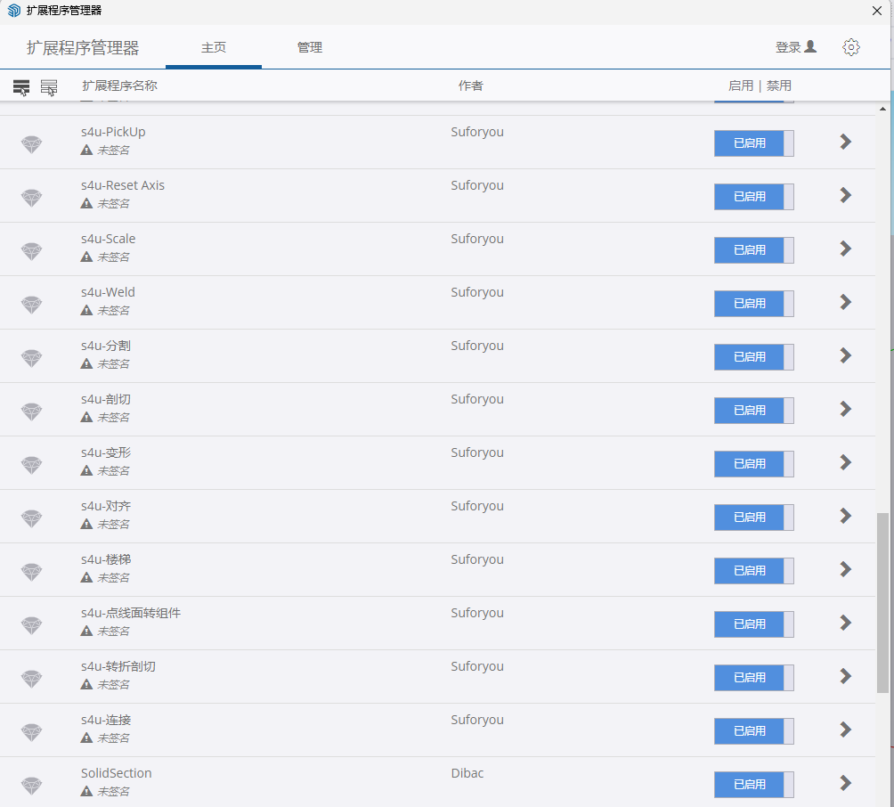Select the gem icon for s4u-Weld
The height and width of the screenshot is (807, 894).
tap(32, 305)
